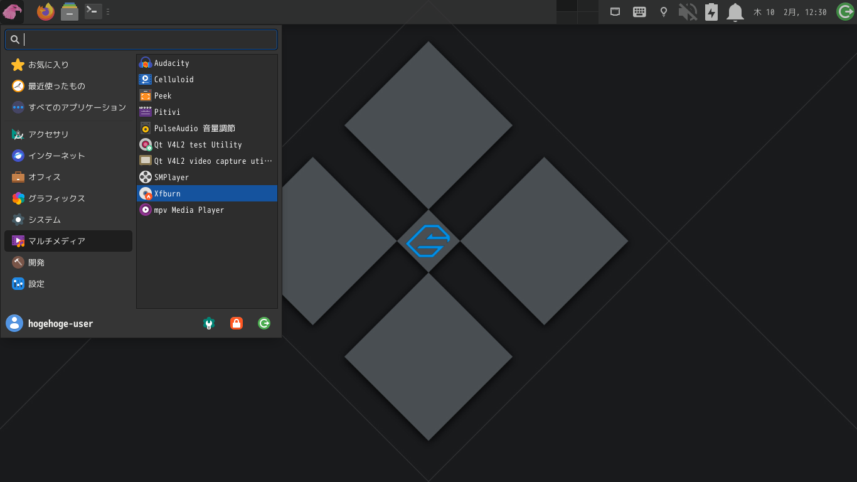Open the オフィス category
The image size is (857, 482).
pyautogui.click(x=68, y=177)
